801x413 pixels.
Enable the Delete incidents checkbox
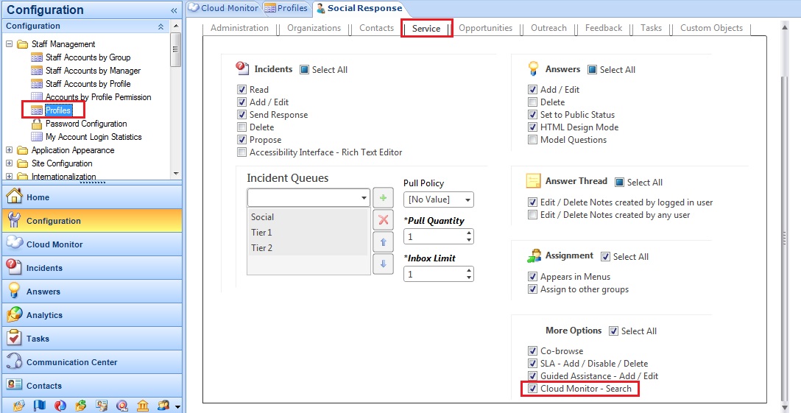241,127
